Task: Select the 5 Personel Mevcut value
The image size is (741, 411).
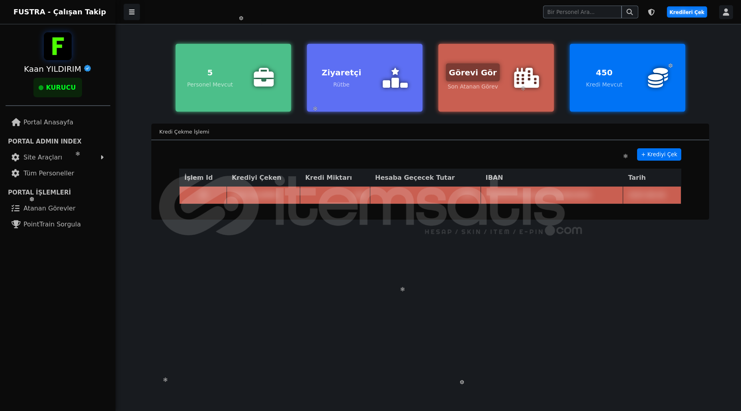Action: pos(210,73)
